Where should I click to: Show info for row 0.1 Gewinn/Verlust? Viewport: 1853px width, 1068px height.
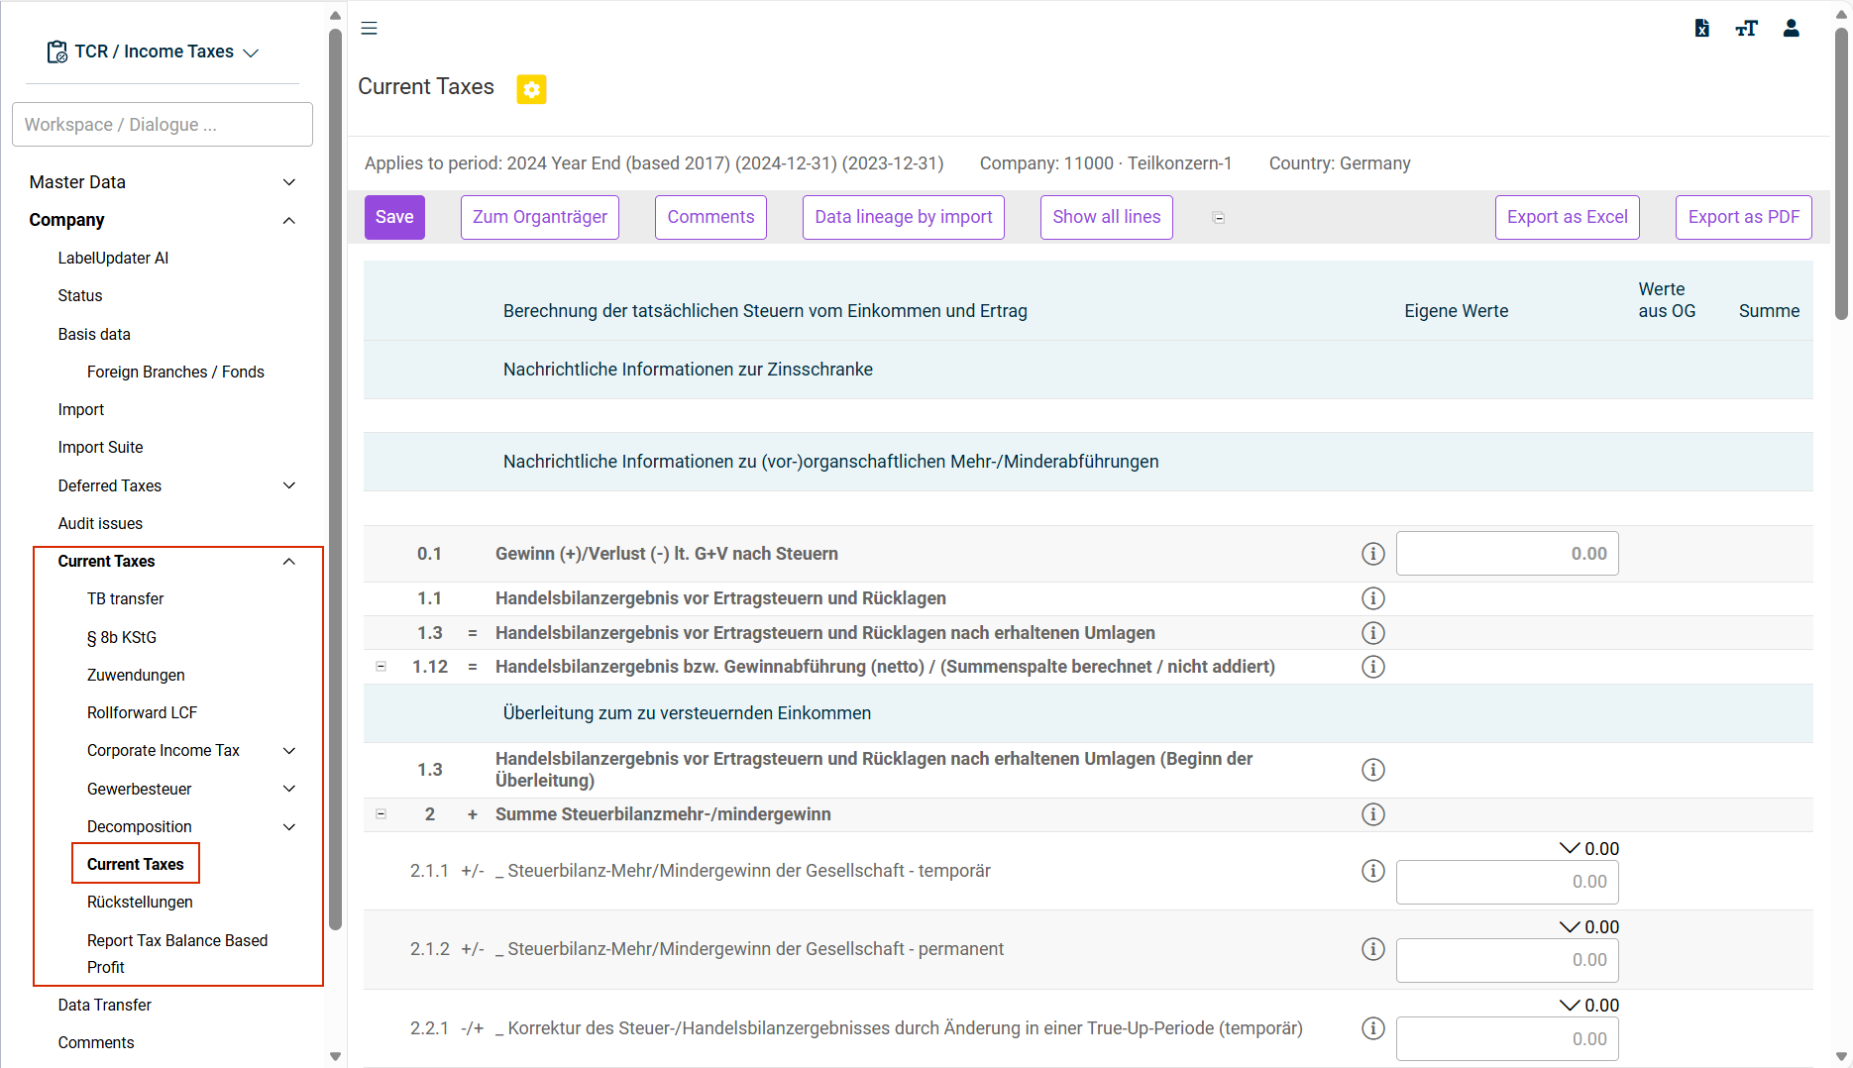(1372, 554)
